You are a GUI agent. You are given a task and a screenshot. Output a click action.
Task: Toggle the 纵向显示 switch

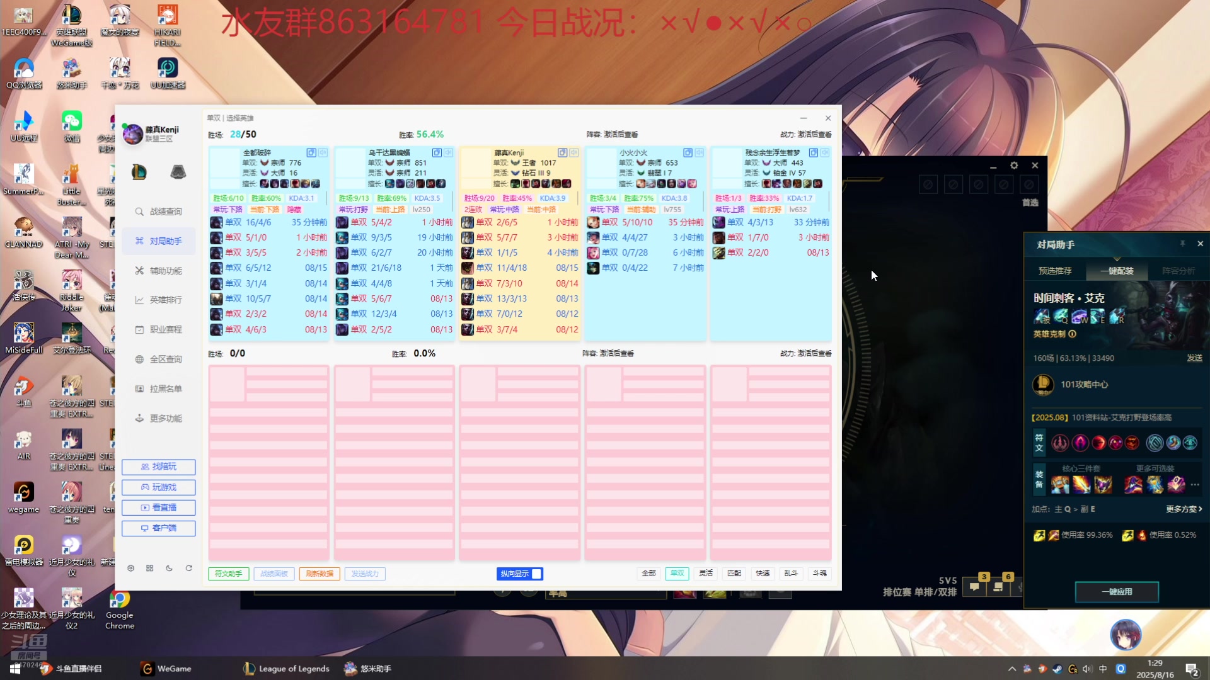click(x=520, y=574)
